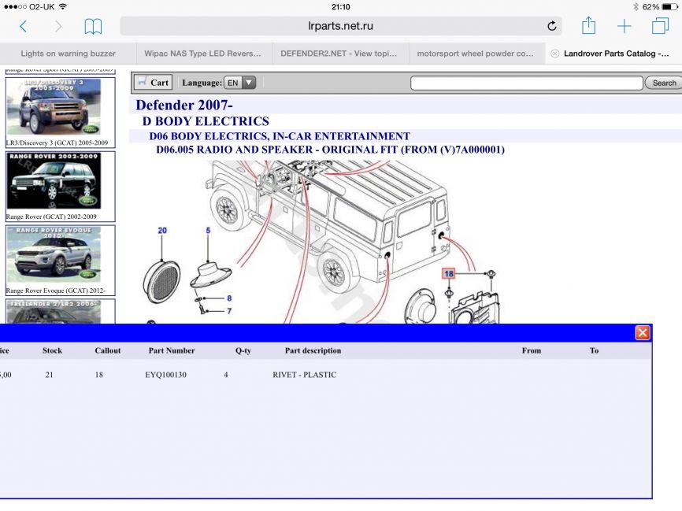The width and height of the screenshot is (682, 511).
Task: Open the DEFENDER2.NET View topic tab
Action: point(339,54)
